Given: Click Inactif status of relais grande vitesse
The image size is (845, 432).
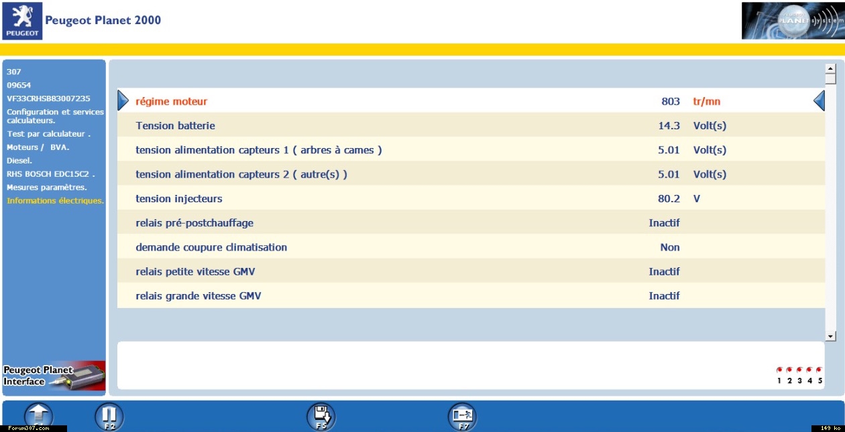Looking at the screenshot, I should 665,295.
